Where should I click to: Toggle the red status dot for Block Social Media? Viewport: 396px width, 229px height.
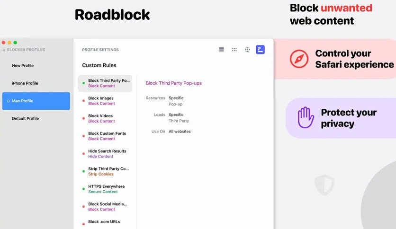point(83,207)
